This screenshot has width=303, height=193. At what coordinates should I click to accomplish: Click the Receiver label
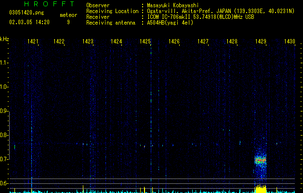[98, 17]
